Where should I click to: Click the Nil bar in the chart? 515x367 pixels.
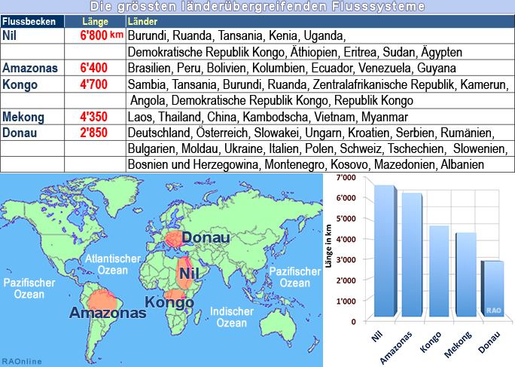tap(385, 251)
